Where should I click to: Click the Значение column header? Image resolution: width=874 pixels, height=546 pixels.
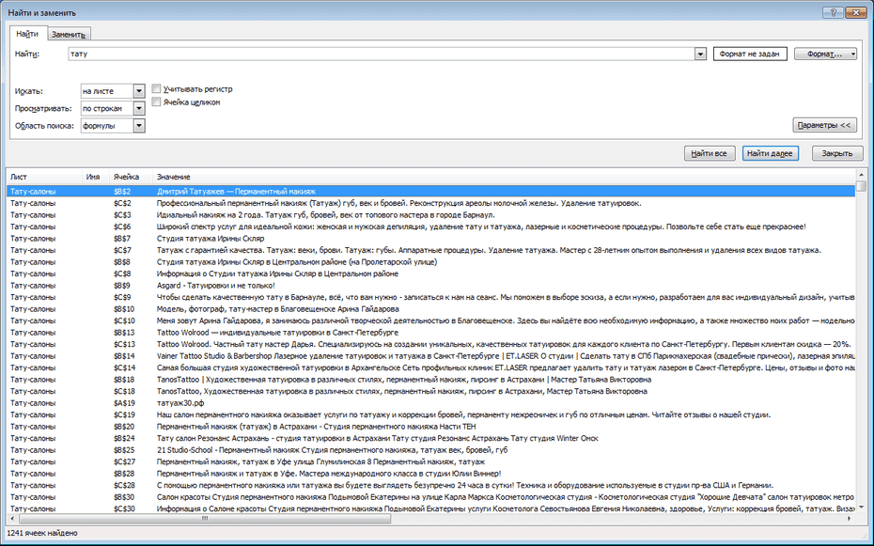504,177
